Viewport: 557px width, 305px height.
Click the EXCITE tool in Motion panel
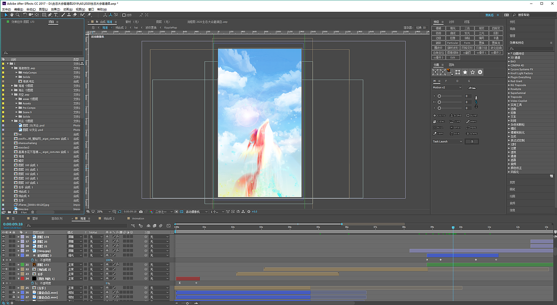[440, 116]
